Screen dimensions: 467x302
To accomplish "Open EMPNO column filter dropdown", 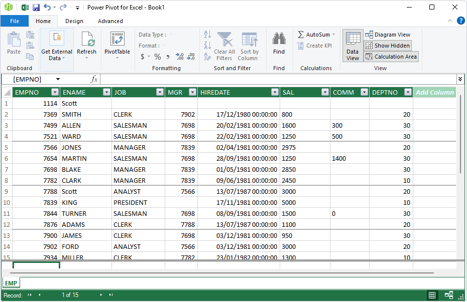I will tap(55, 92).
